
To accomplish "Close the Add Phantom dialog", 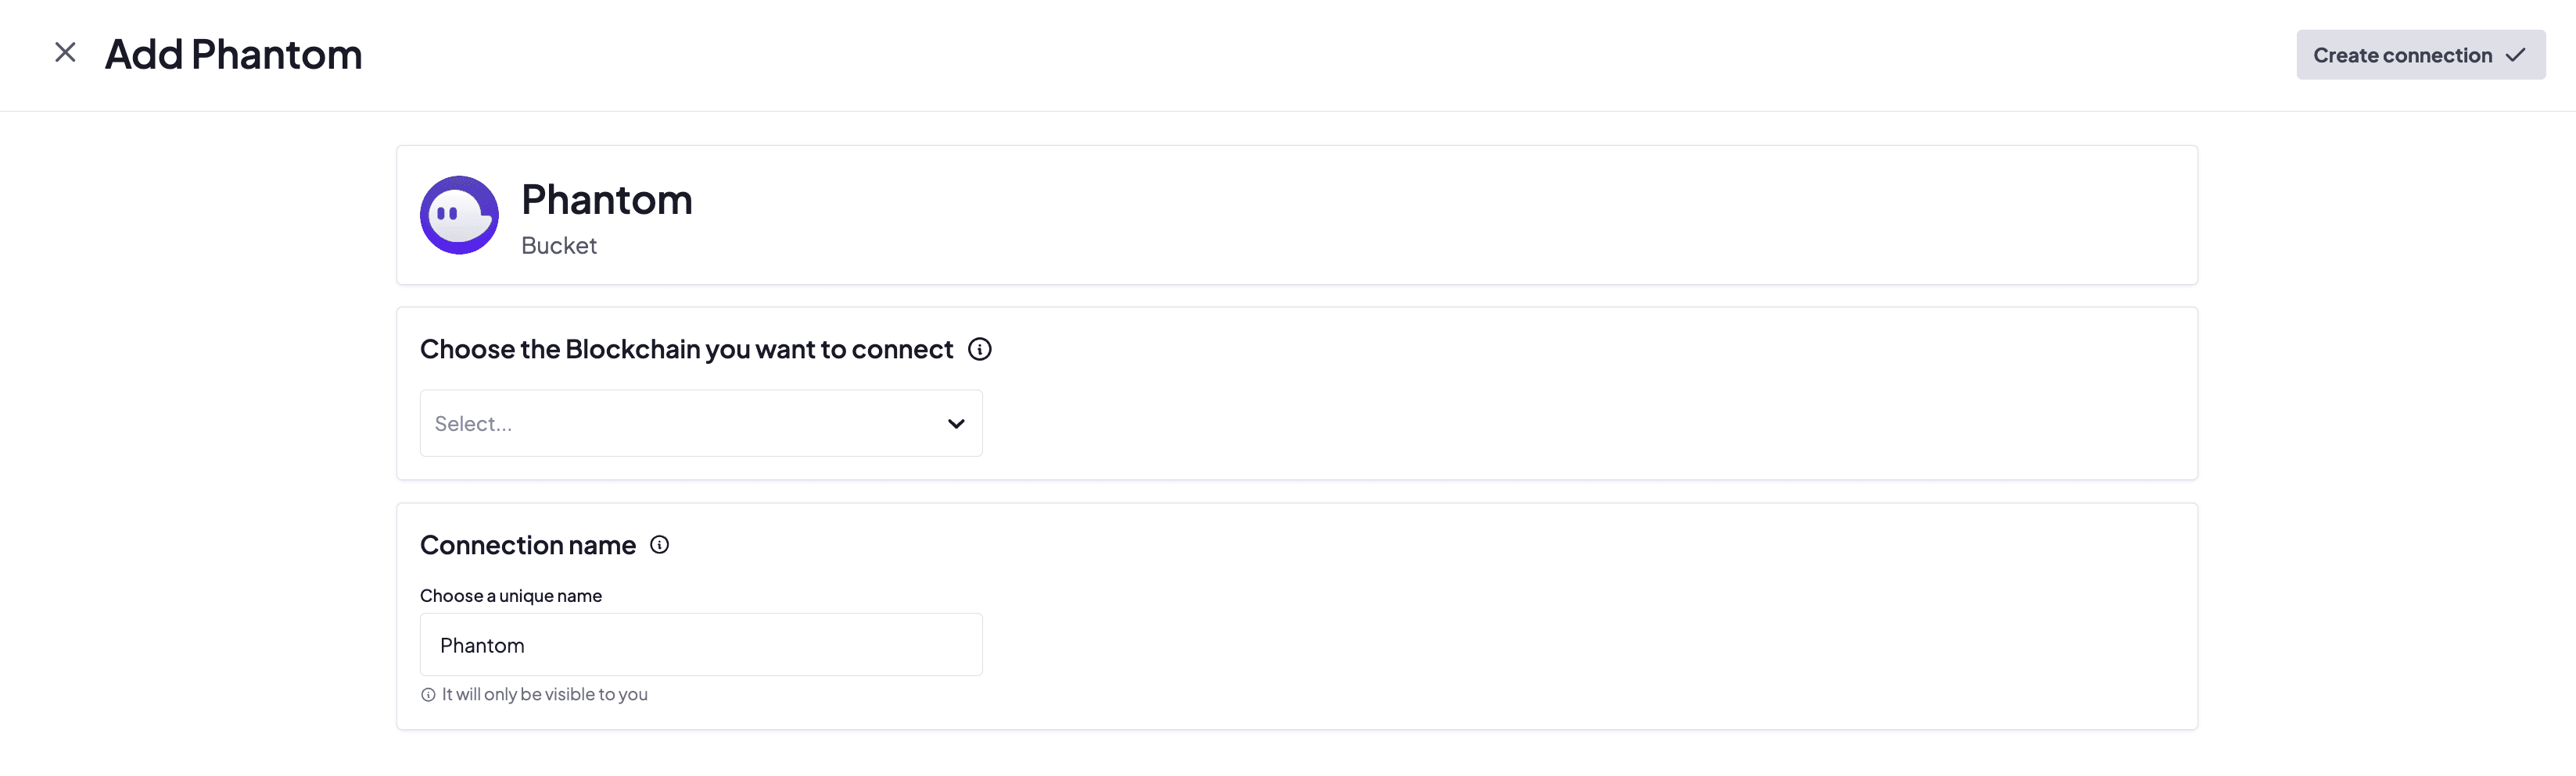I will coord(65,53).
